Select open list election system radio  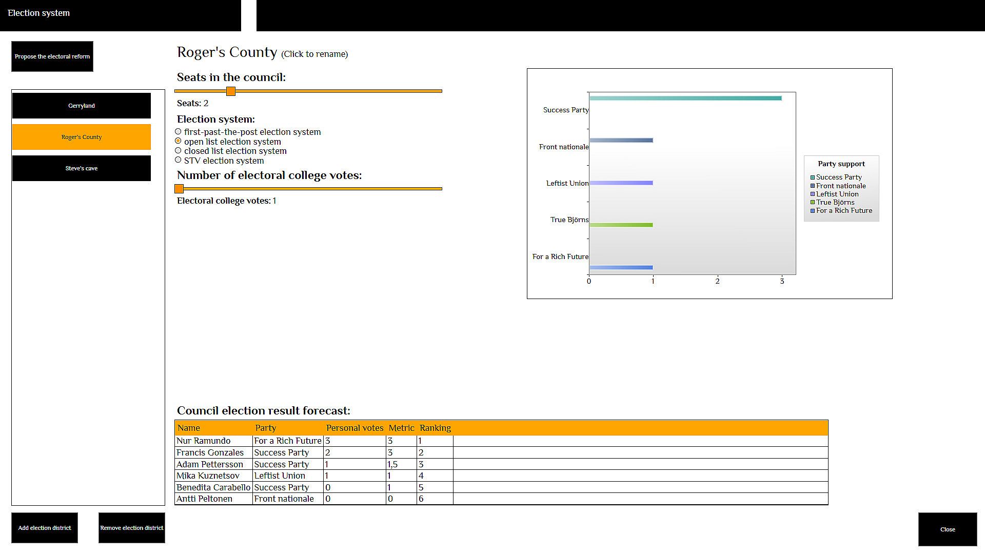[x=178, y=141]
